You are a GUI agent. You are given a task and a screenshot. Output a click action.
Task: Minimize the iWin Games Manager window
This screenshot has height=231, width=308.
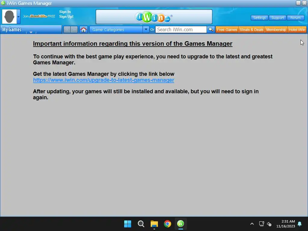tap(298, 3)
